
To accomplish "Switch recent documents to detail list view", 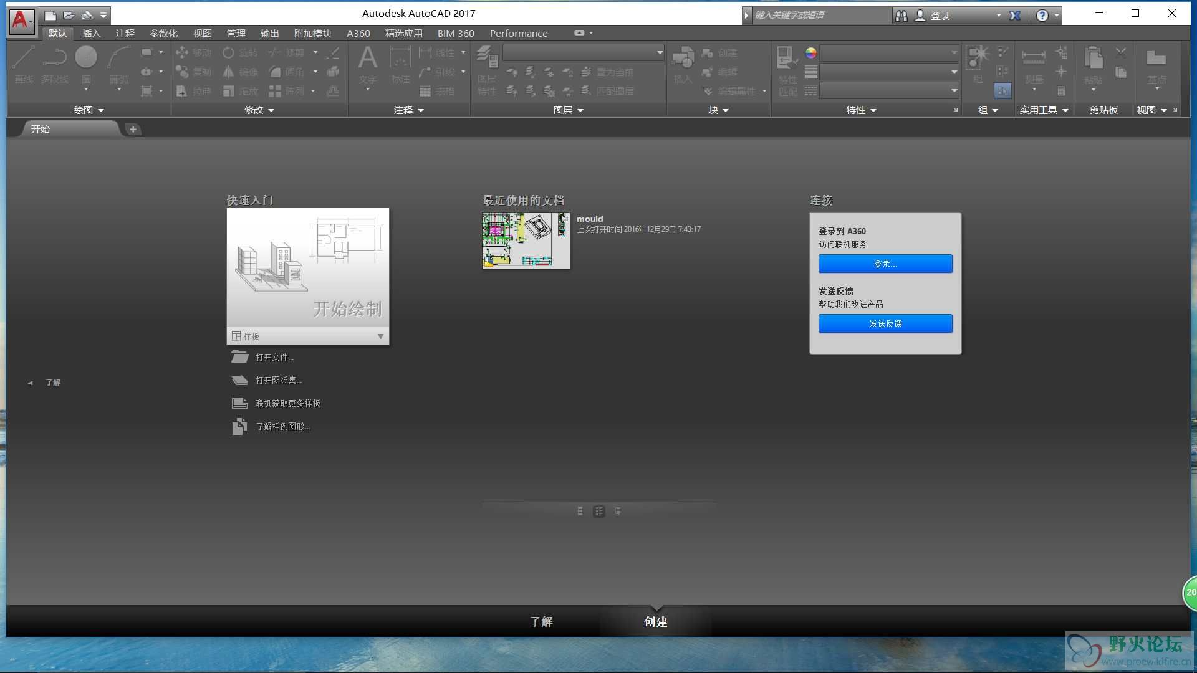I will pos(618,511).
